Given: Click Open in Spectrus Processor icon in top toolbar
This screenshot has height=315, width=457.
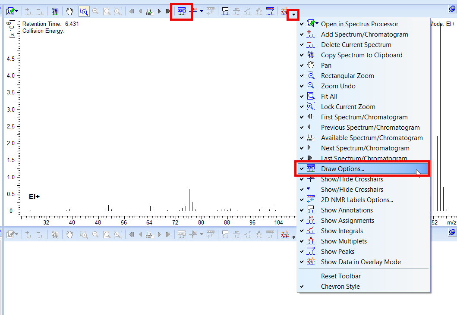Looking at the screenshot, I should [x=10, y=12].
